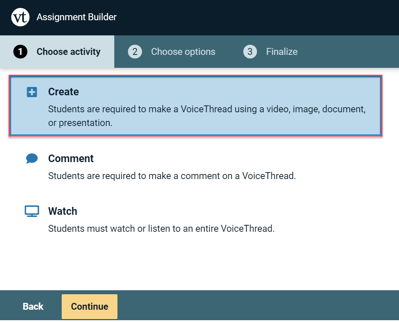399x322 pixels.
Task: Select the Create activity heading
Action: click(63, 92)
